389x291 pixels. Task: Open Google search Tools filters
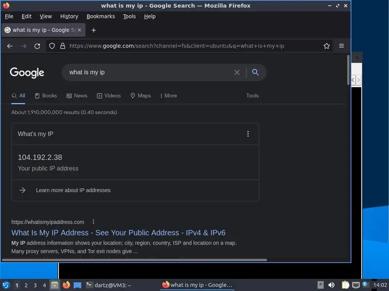point(252,96)
